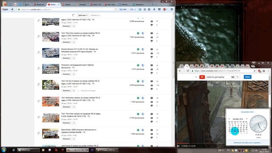Click dislikes icon for Race Driver GRID video
272x153 pixels.
point(152,138)
